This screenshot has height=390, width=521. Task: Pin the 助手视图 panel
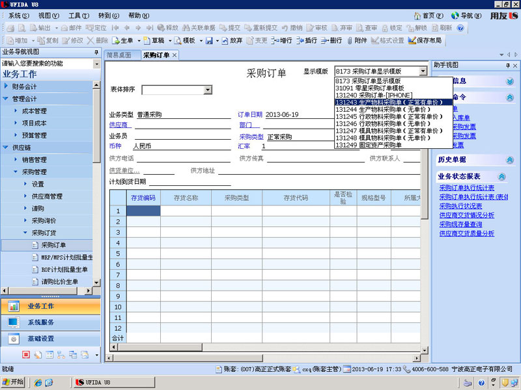click(508, 66)
